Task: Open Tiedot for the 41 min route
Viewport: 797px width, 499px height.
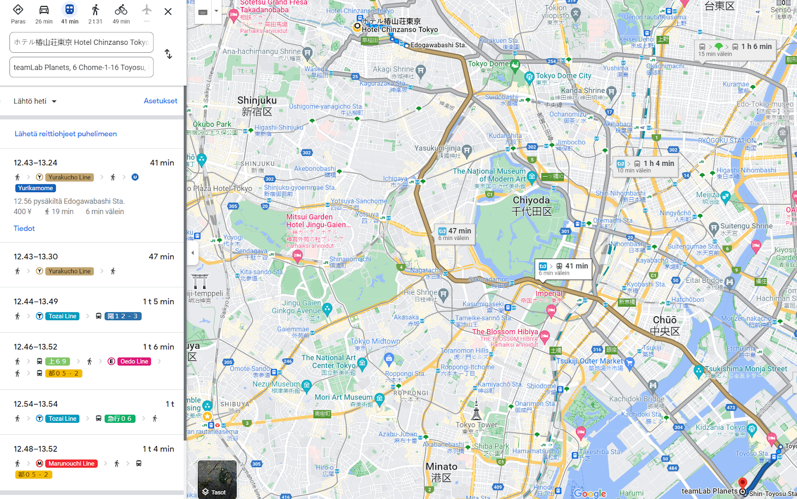Action: coord(24,228)
